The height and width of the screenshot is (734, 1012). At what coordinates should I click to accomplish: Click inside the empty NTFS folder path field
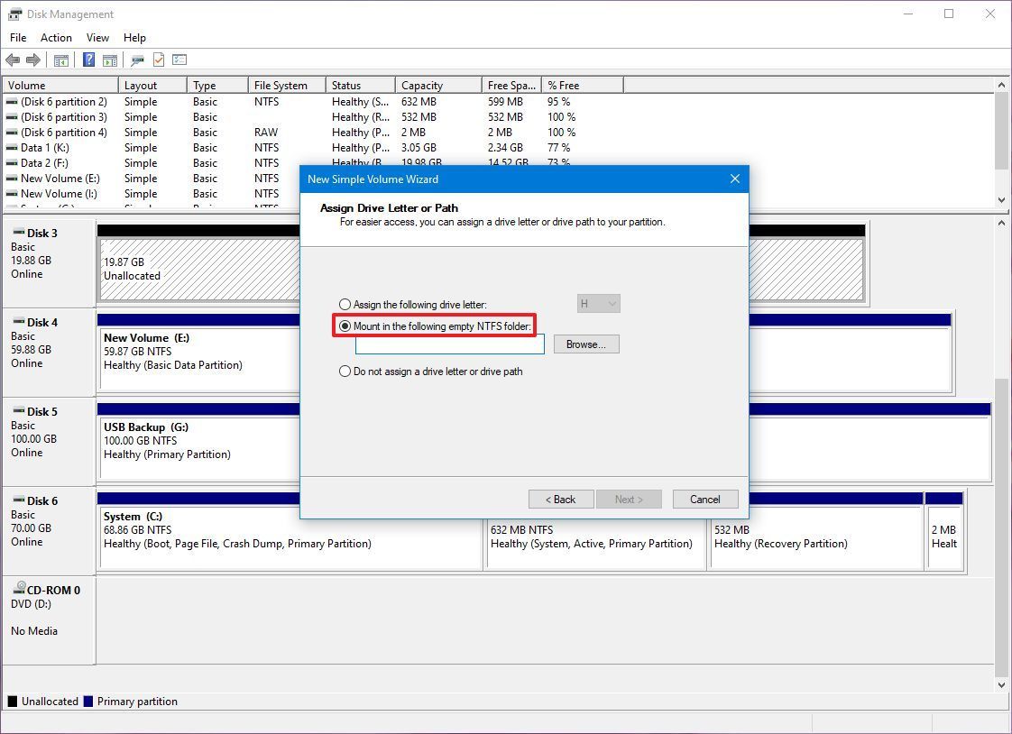451,344
